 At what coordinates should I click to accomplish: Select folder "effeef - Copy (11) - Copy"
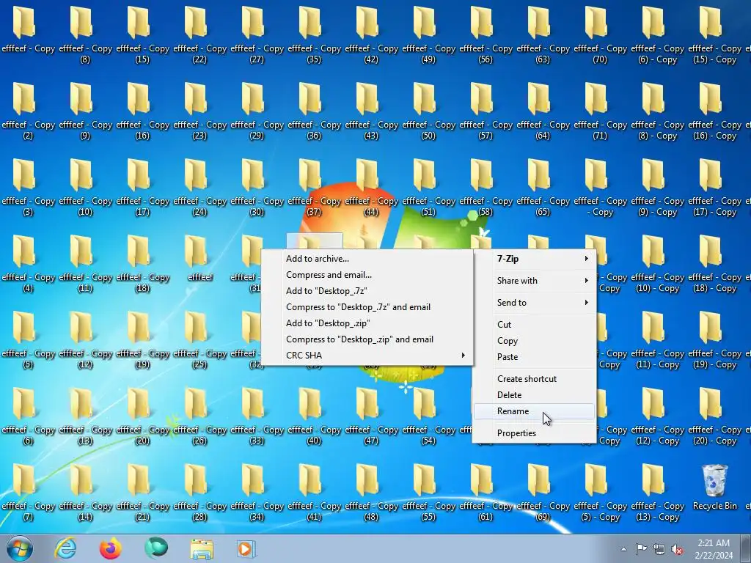[x=657, y=340]
